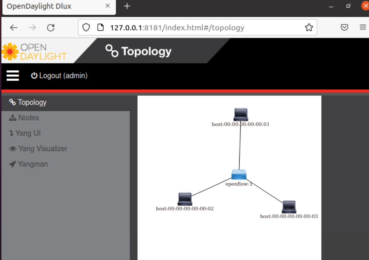Viewport: 369px width, 260px height.
Task: Click label host:00:00:00:00:00:03
Action: [289, 216]
